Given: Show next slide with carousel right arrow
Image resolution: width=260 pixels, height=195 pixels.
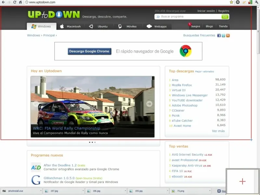Looking at the screenshot, I should click(x=149, y=104).
